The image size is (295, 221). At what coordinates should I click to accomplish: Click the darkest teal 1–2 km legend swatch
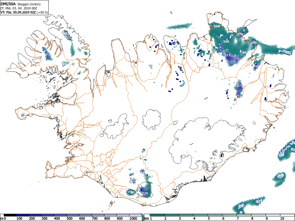pyautogui.click(x=157, y=215)
